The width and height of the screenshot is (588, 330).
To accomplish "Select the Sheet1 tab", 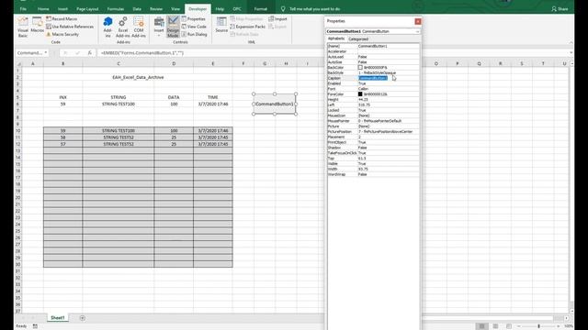I will (x=58, y=318).
